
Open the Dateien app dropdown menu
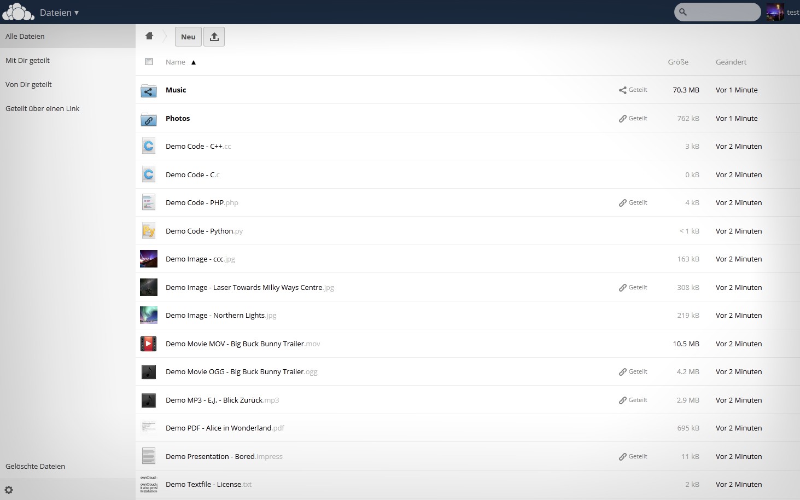tap(59, 13)
